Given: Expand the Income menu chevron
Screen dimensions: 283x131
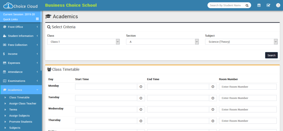Looking at the screenshot, I should coord(37,54).
